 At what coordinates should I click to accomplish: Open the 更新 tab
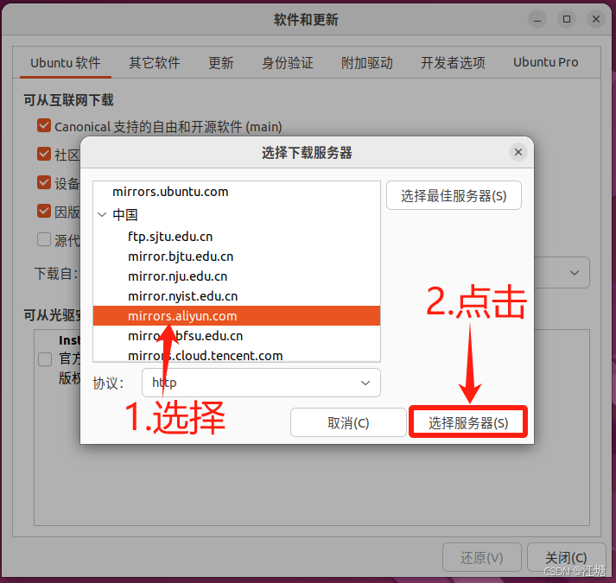221,62
